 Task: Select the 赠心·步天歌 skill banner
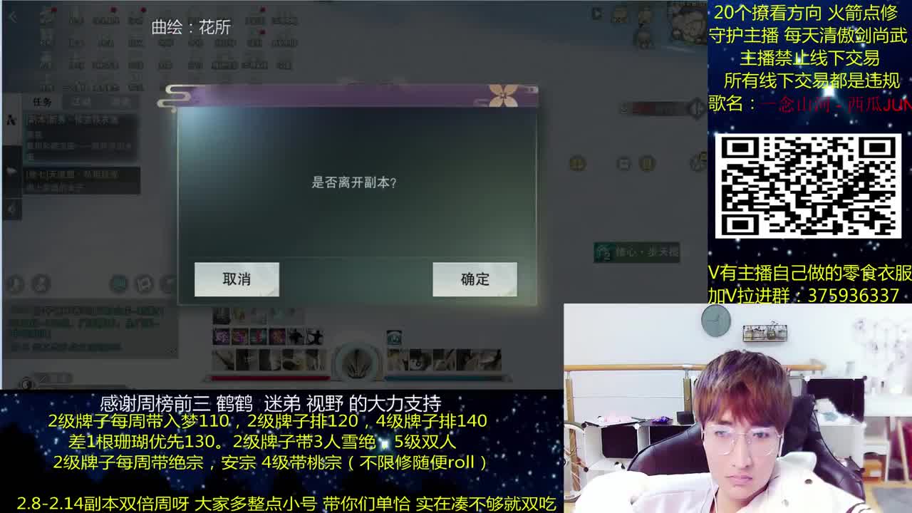(x=637, y=252)
